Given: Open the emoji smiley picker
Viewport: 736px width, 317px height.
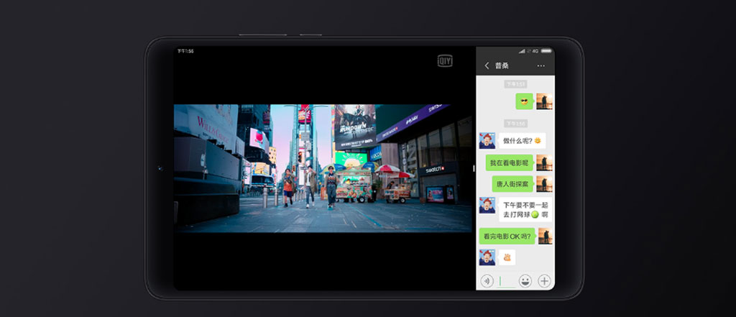Looking at the screenshot, I should click(525, 281).
